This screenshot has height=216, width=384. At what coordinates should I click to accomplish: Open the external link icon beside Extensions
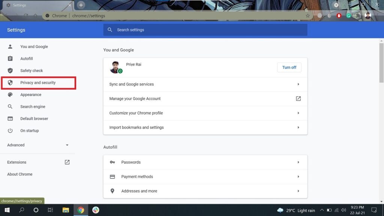click(67, 162)
